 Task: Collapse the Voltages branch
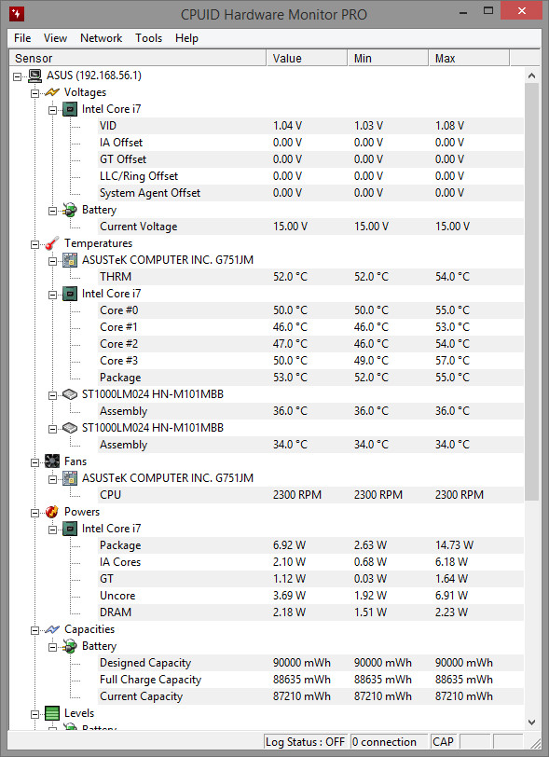point(34,93)
